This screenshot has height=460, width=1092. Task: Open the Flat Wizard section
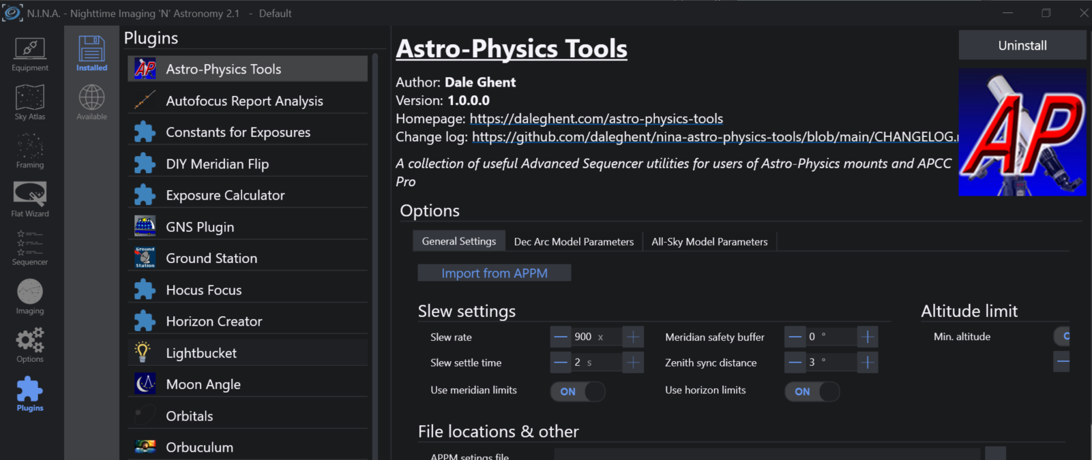click(x=30, y=200)
